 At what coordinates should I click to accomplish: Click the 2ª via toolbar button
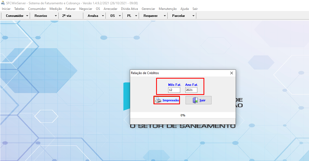coord(67,16)
